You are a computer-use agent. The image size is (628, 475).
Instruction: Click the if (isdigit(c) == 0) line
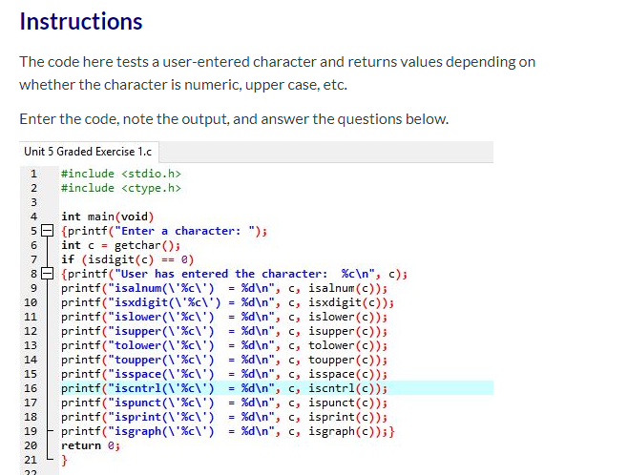[x=127, y=259]
